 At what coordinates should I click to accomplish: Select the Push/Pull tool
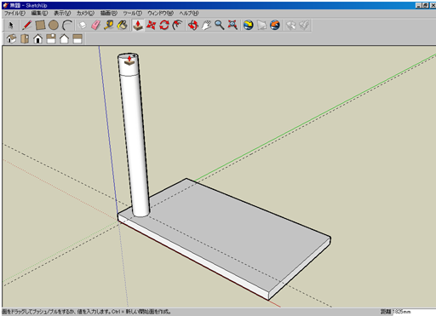coord(138,26)
